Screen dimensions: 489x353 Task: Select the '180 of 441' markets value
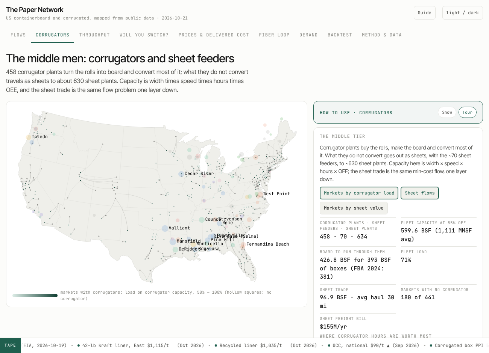pos(418,297)
